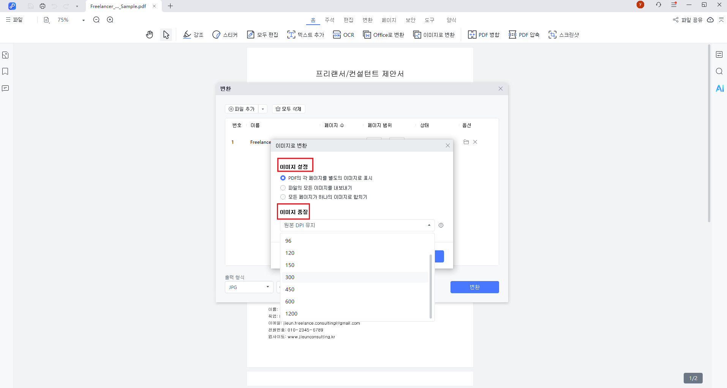
Task: Click the 텍스트 추가 text tool
Action: [x=305, y=35]
